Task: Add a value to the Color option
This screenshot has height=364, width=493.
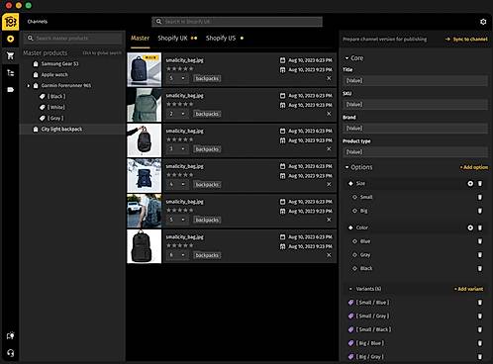Action: point(470,227)
